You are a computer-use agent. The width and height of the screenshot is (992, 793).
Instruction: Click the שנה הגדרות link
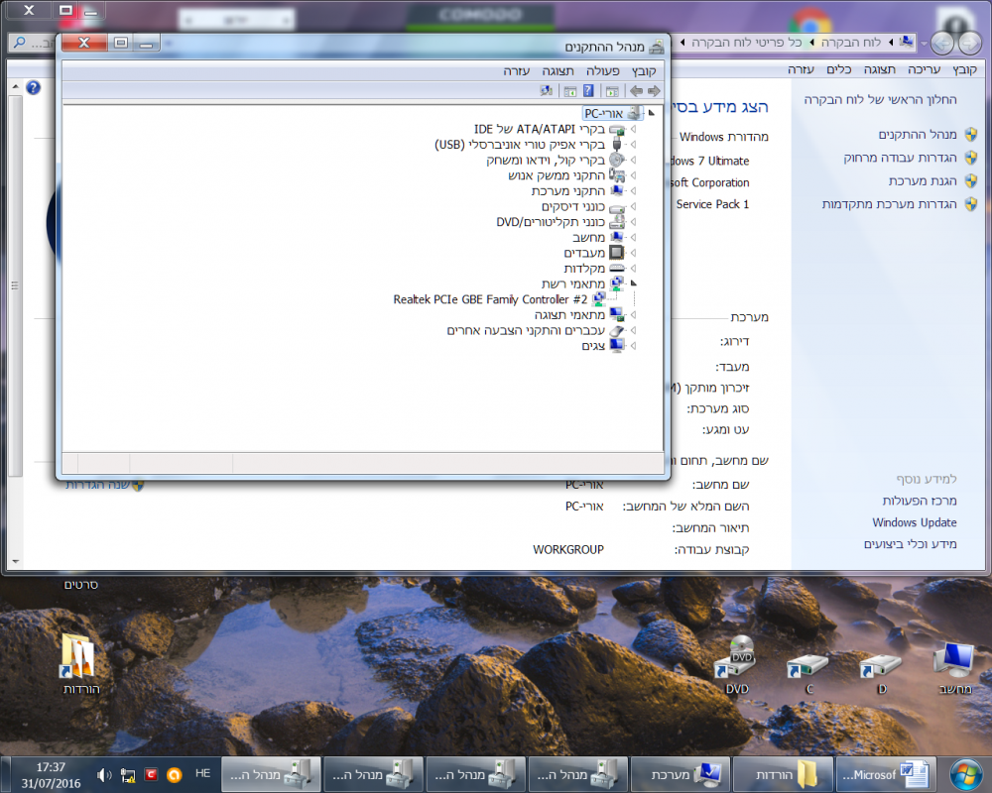[x=98, y=485]
